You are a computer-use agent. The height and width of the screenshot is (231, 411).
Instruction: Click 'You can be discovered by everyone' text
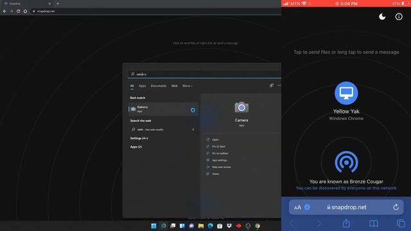coord(346,188)
